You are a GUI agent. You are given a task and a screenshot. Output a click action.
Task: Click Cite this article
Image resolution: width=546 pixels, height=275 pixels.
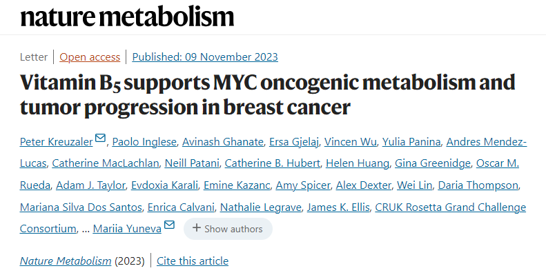[193, 261]
